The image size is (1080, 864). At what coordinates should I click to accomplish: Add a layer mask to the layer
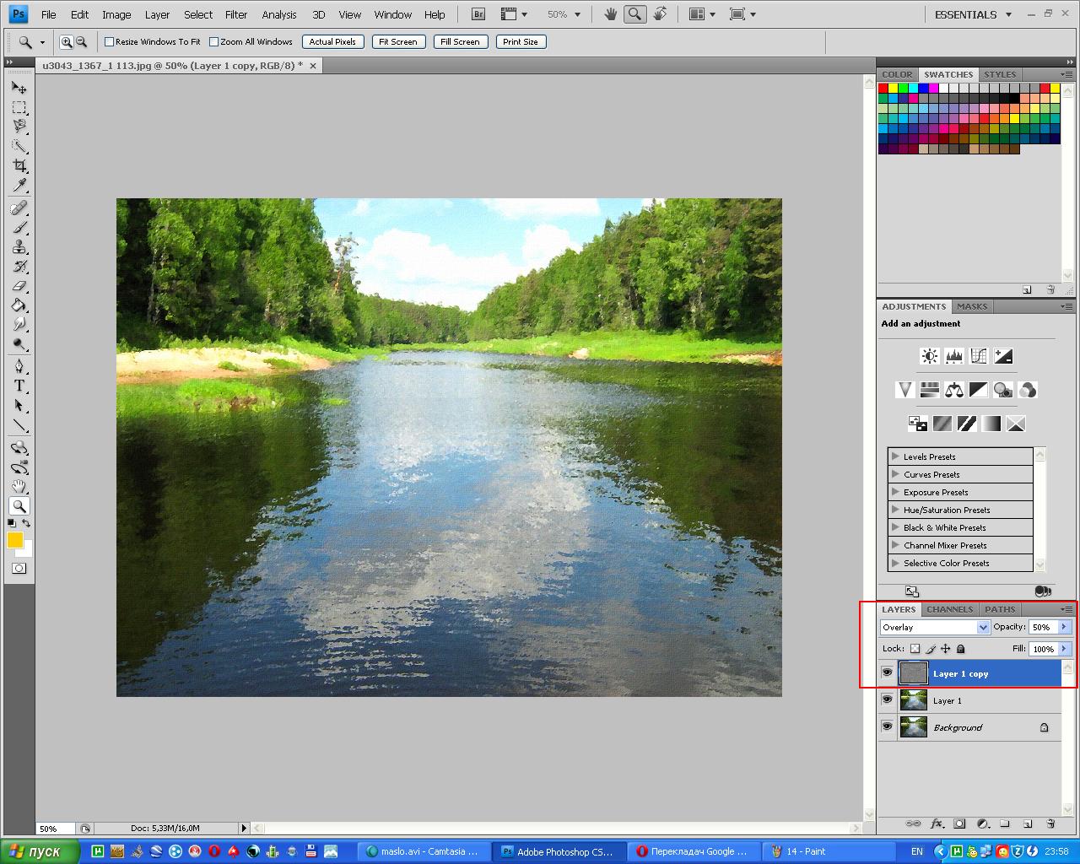[x=959, y=823]
